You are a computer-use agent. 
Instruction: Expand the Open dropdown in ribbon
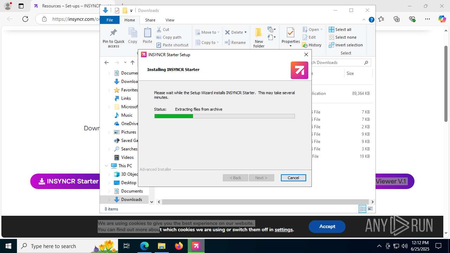pos(321,30)
